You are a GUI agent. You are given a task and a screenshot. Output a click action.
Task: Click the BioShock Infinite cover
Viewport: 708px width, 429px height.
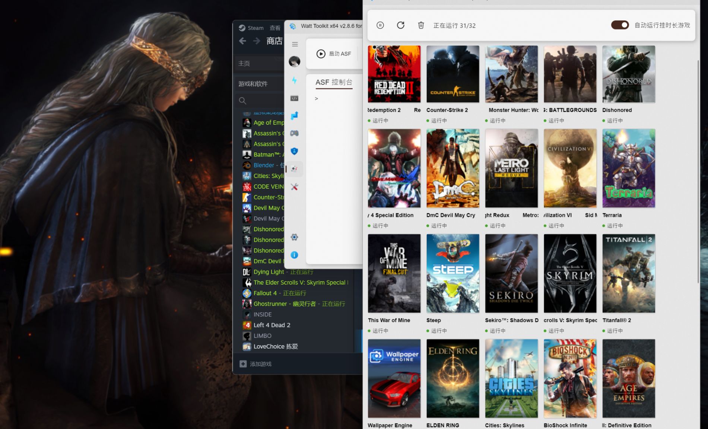coord(570,378)
